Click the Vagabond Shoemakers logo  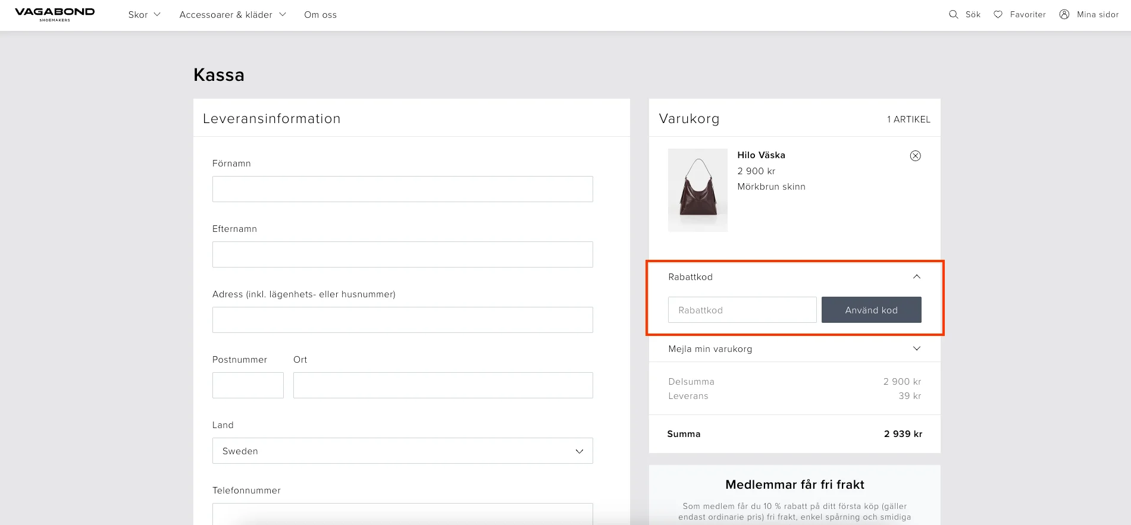(55, 14)
